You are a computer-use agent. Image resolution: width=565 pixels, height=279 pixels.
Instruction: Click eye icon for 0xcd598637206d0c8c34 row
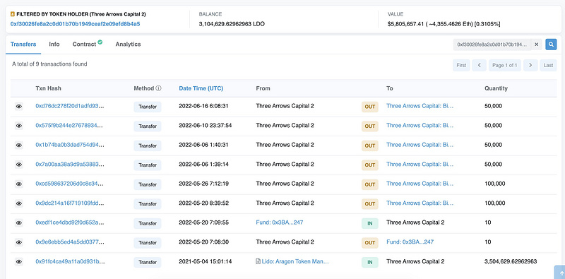point(19,184)
